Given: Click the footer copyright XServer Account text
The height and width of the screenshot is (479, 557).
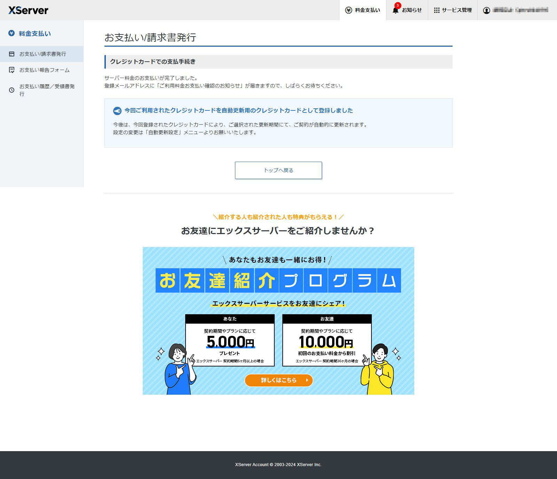Looking at the screenshot, I should 278,465.
